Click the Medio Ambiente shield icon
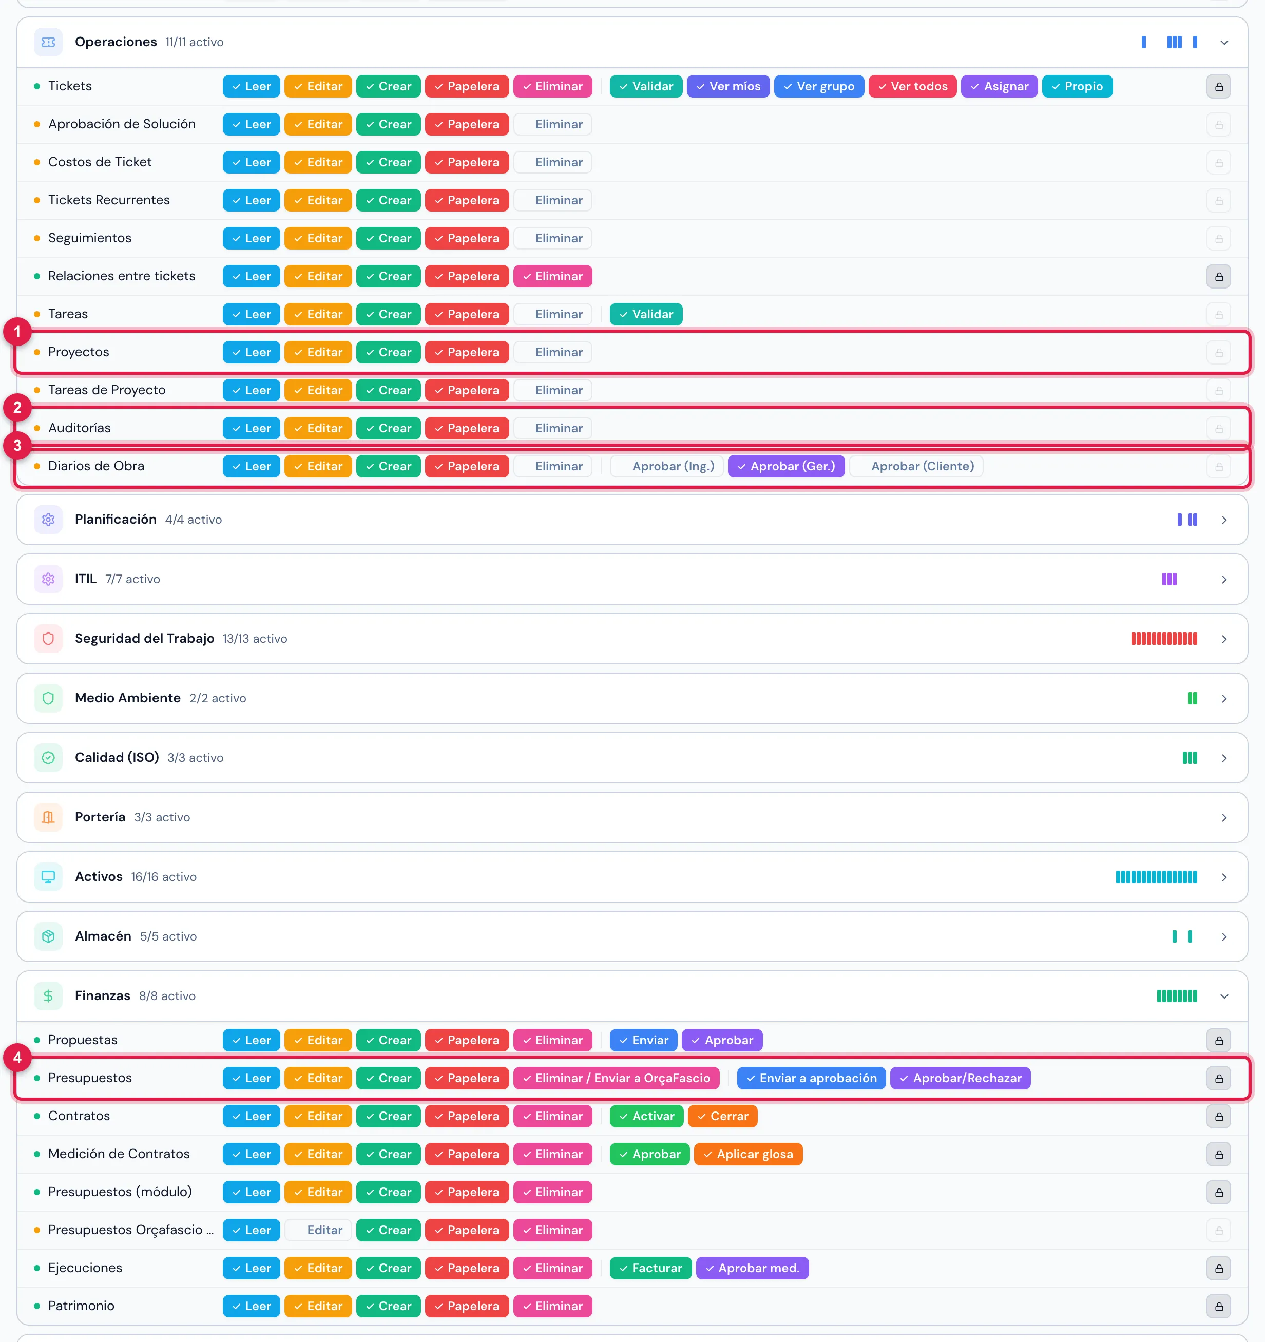The image size is (1265, 1342). pos(48,698)
